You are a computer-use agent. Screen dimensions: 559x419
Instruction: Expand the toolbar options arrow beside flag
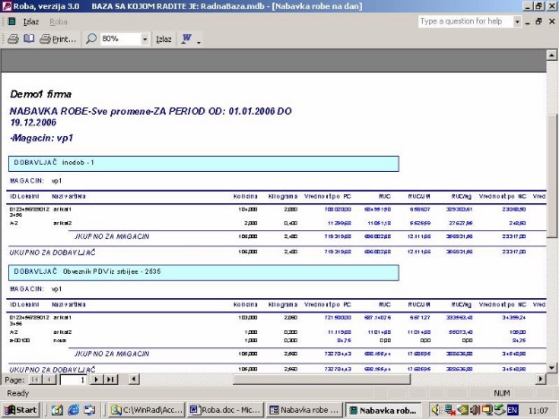tap(198, 41)
